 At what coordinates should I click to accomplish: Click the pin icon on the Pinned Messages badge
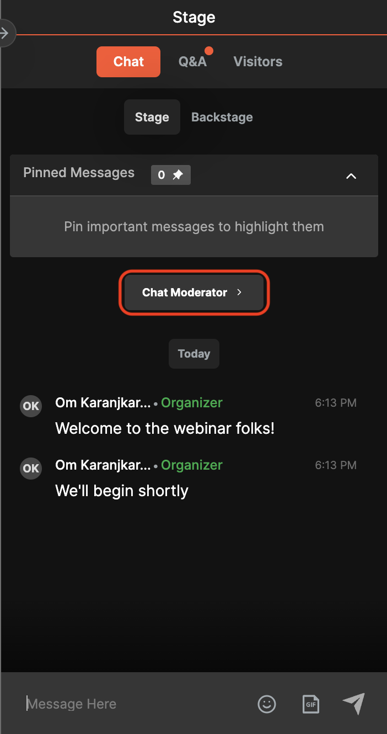coord(179,174)
